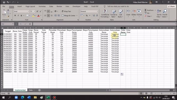Click the Increase Decimal icon
Viewport: 177px width, 100px height.
94,16
